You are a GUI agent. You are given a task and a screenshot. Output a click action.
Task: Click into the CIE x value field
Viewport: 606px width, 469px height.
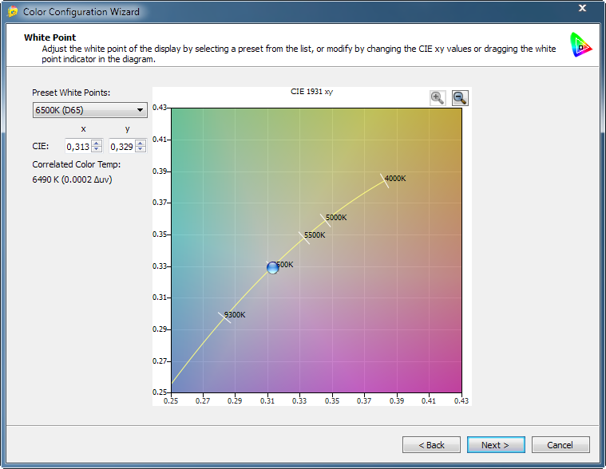point(78,146)
